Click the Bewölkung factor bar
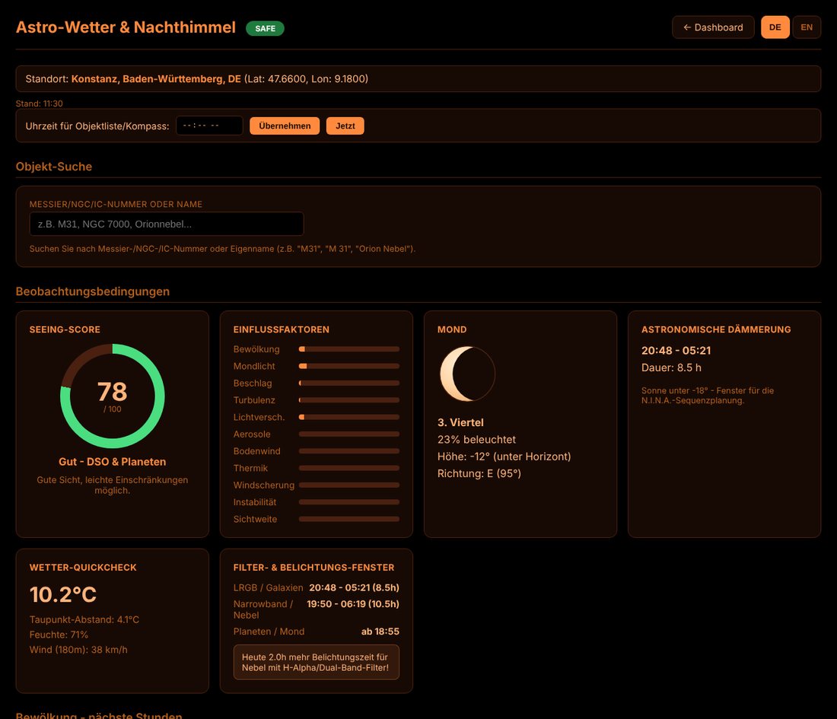The width and height of the screenshot is (837, 719). 349,349
